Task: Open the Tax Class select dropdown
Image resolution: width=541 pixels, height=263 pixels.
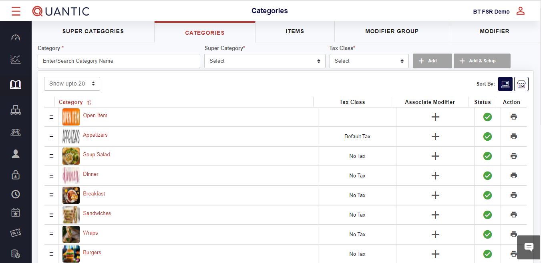Action: tap(369, 61)
